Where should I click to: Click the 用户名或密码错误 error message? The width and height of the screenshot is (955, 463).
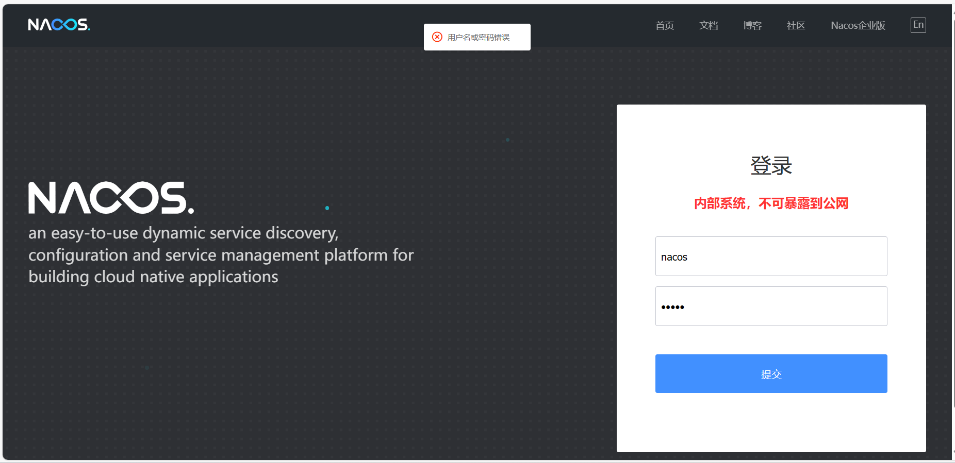point(479,37)
